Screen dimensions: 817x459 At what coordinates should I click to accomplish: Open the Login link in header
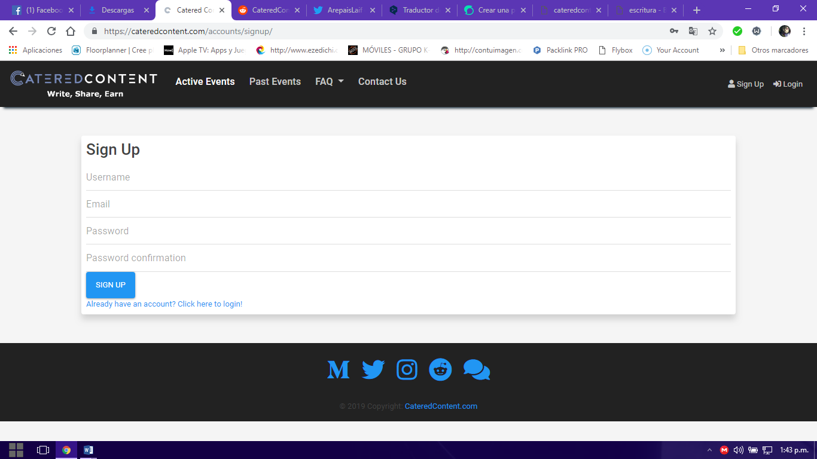coord(788,84)
